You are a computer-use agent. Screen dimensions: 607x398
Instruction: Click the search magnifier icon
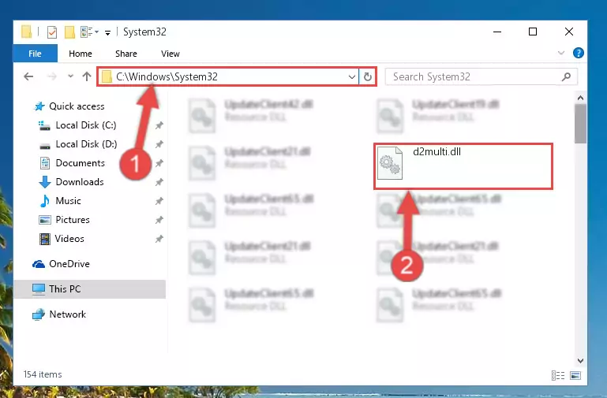point(567,76)
